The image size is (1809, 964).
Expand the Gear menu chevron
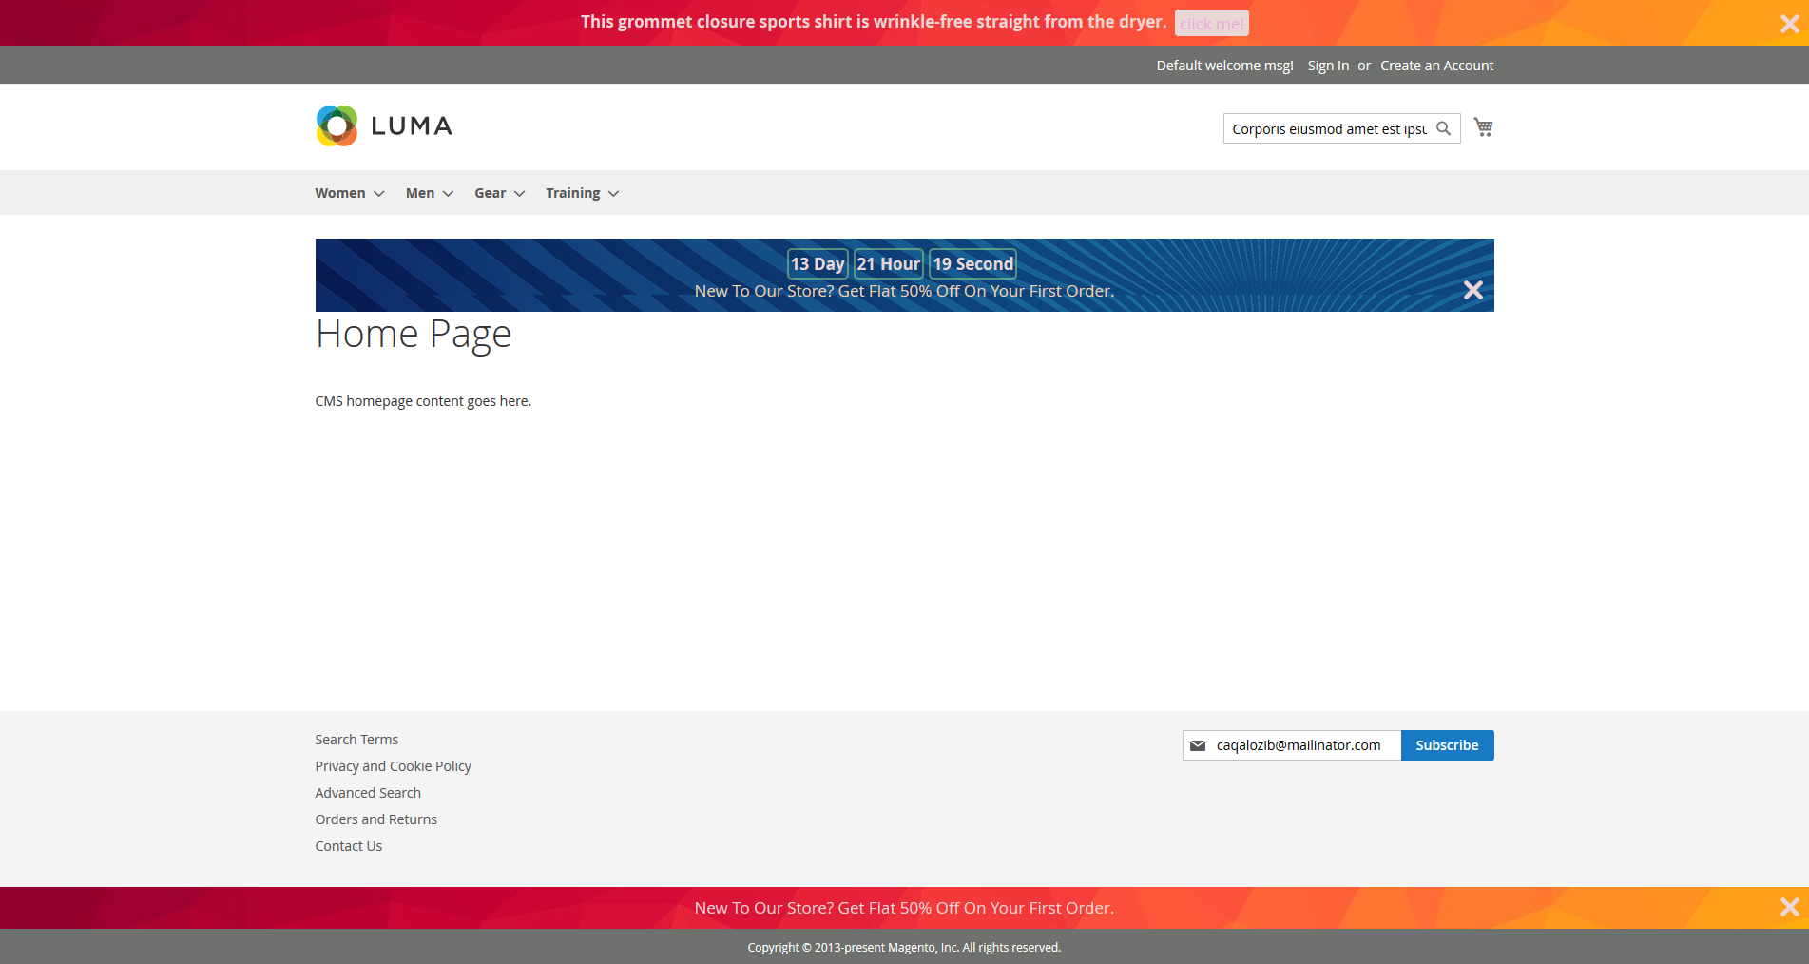point(520,194)
